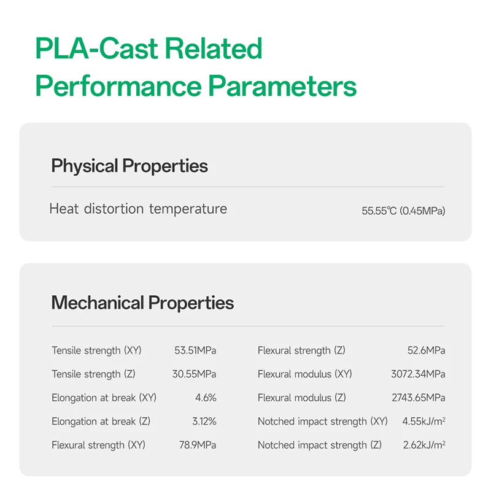
Task: Select the 55.55℃ (0.45MPa) value
Action: coord(403,211)
